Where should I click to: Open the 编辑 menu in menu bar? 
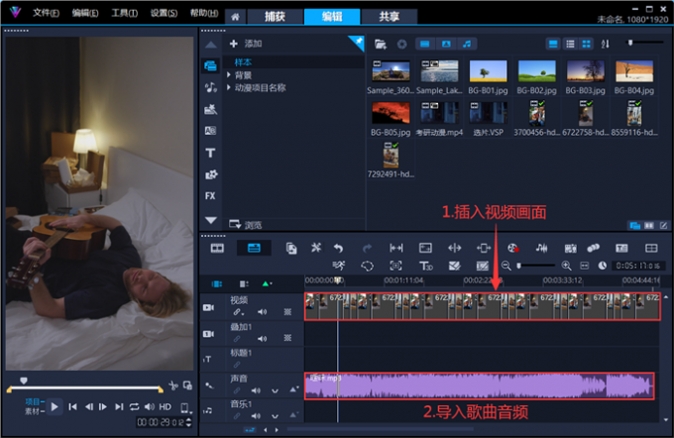coord(85,13)
